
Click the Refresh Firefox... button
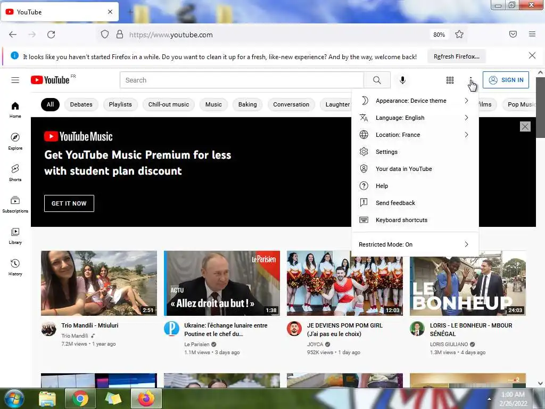456,56
